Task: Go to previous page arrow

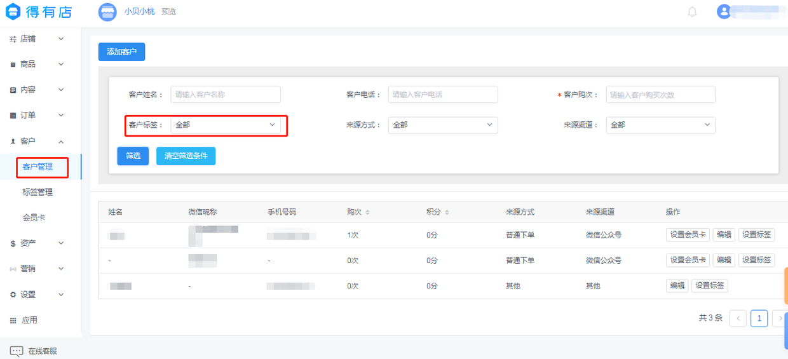Action: tap(738, 318)
